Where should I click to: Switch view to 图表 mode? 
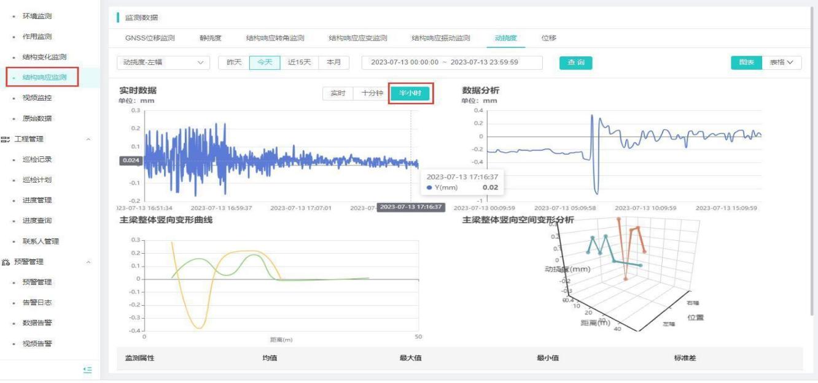[746, 63]
